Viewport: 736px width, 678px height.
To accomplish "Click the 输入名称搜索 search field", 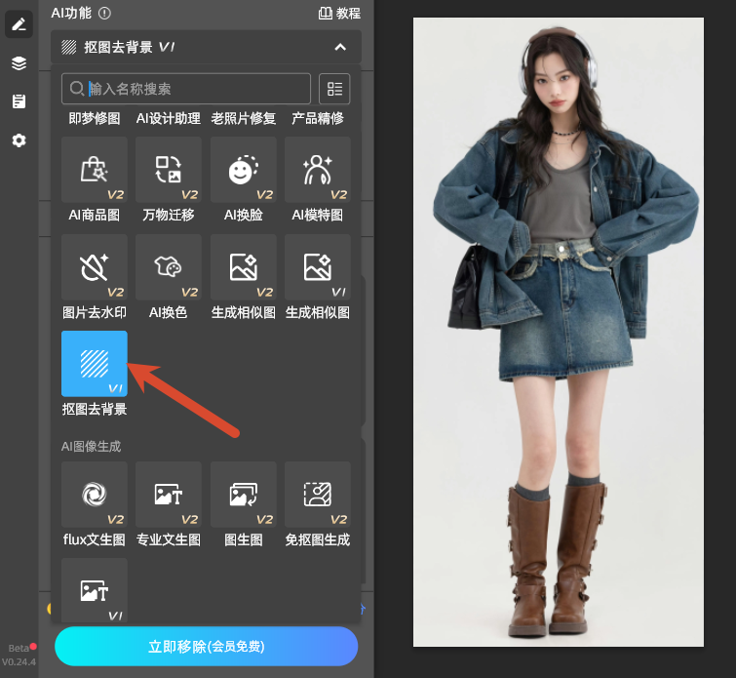I will [186, 89].
